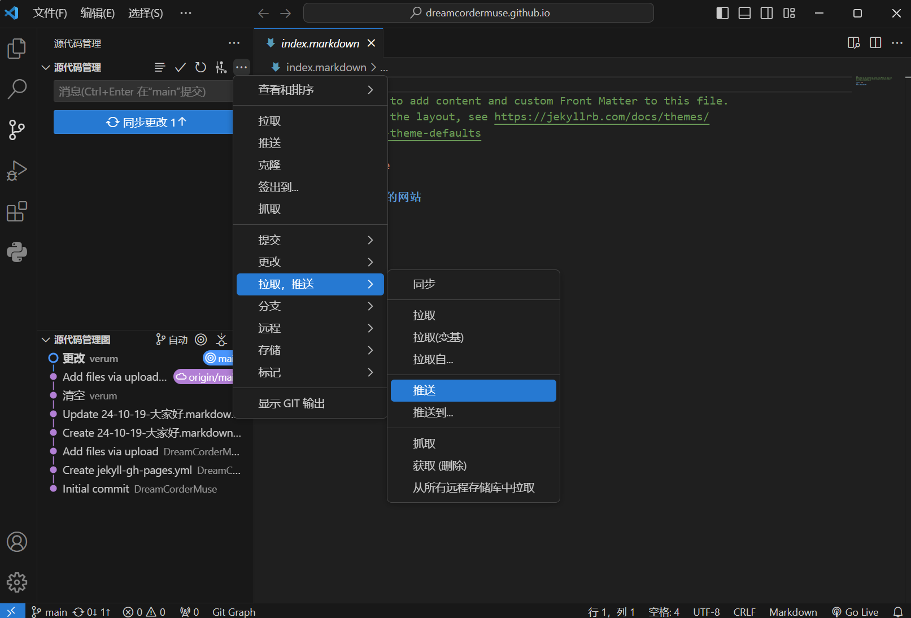The height and width of the screenshot is (618, 911).
Task: Open the jekyllrb.com themes link
Action: point(601,117)
